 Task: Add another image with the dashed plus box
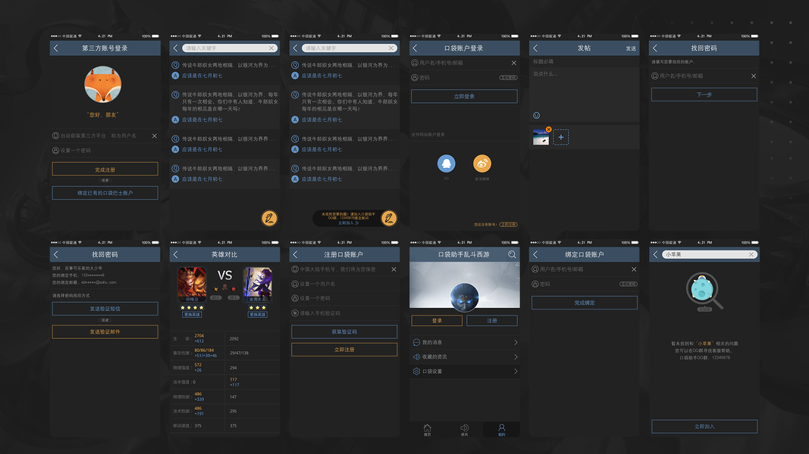pos(561,138)
